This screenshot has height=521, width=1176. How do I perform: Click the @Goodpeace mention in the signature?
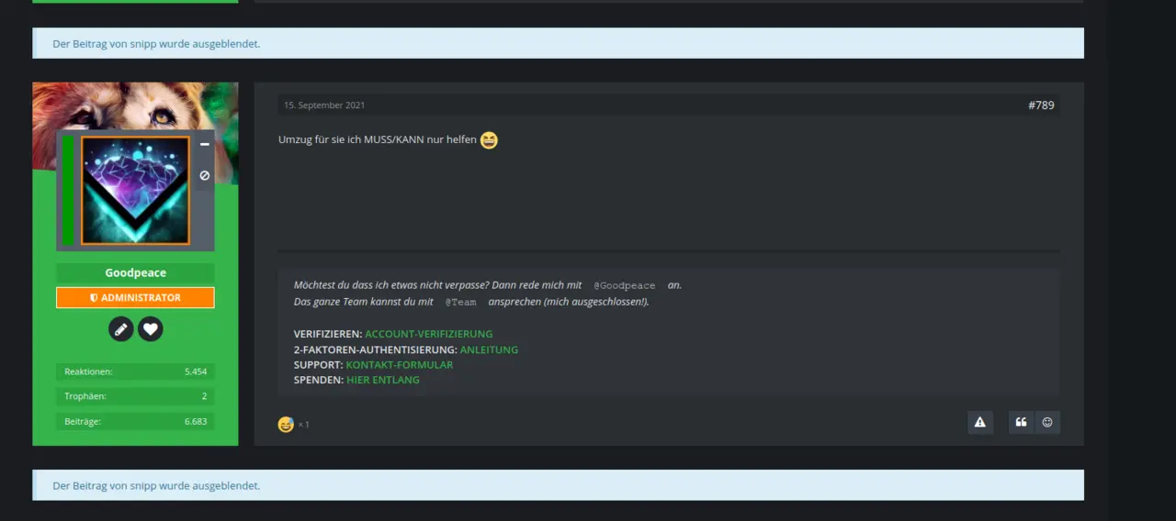click(x=625, y=286)
